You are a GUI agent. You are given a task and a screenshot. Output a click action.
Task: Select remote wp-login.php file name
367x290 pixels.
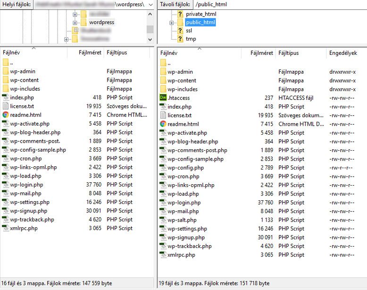tap(184, 202)
